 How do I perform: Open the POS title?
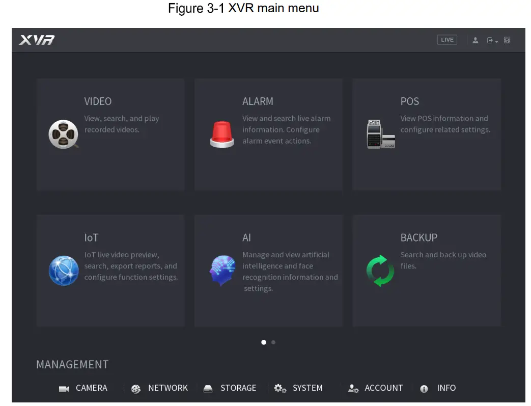click(410, 101)
